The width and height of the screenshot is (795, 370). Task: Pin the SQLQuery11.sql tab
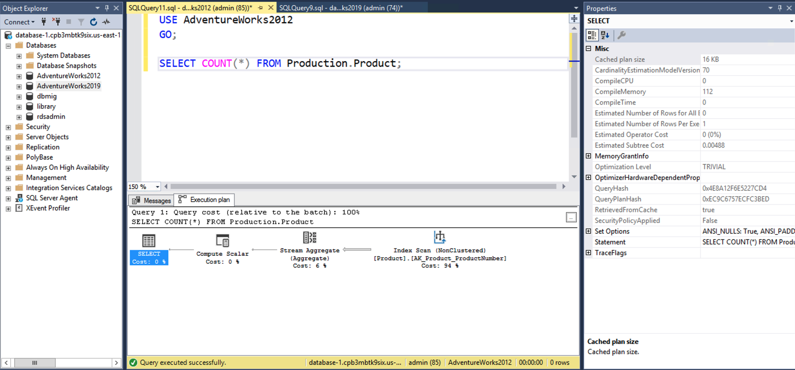(x=260, y=8)
